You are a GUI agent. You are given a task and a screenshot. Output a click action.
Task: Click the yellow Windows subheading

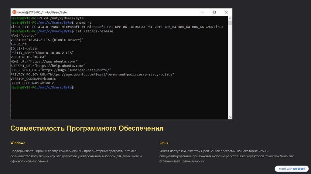pyautogui.click(x=18, y=143)
